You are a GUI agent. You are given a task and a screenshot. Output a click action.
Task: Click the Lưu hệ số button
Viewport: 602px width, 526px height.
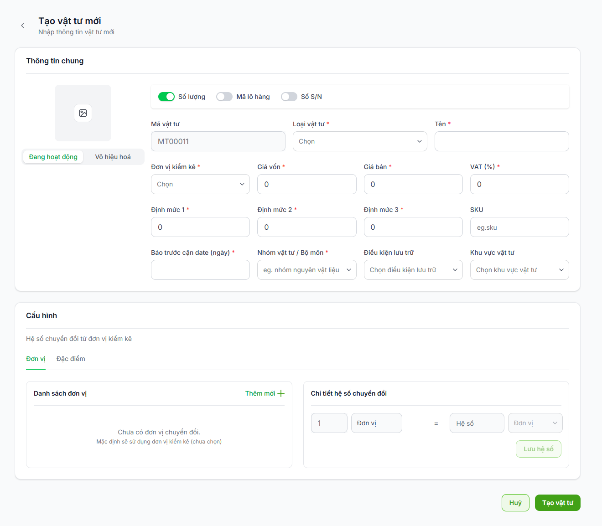[x=539, y=449]
